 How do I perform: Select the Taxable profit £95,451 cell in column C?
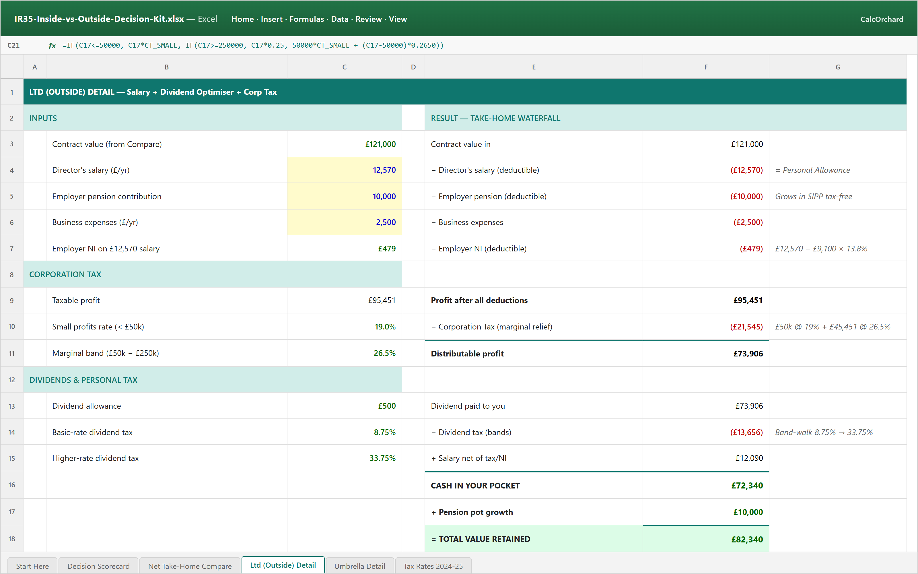click(x=344, y=300)
